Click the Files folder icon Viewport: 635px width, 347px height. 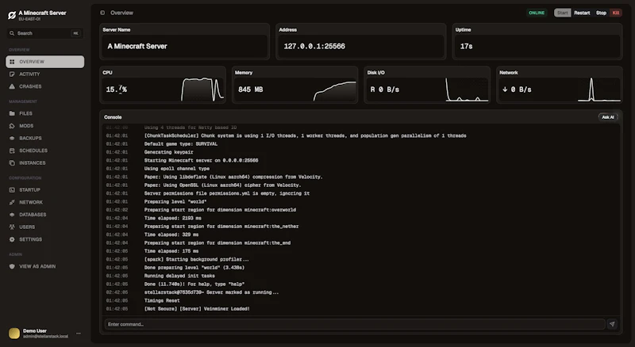12,113
